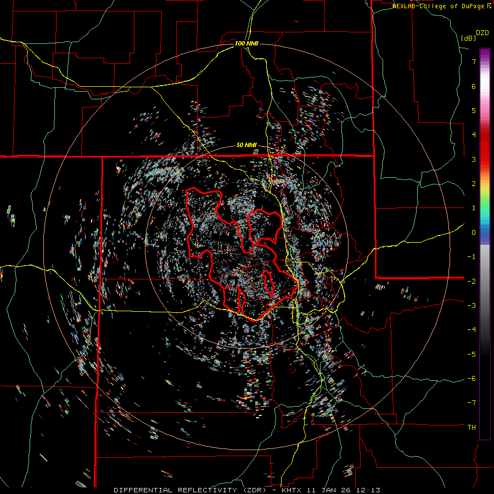
Task: Click the -1 scale label
Action: 471,257
